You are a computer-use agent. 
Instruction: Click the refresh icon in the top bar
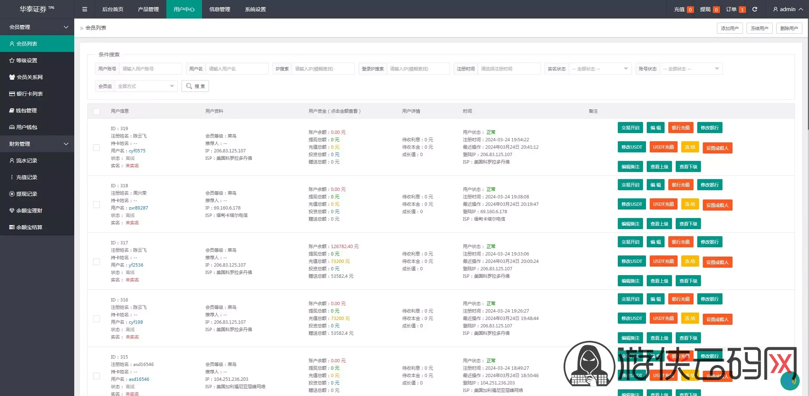pos(755,9)
